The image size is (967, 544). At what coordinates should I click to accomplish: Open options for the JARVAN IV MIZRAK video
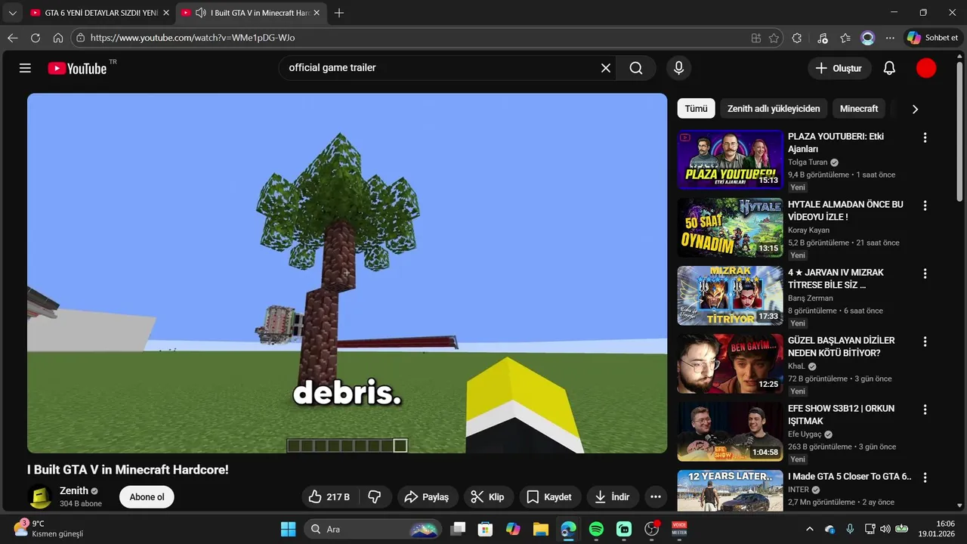click(x=925, y=274)
